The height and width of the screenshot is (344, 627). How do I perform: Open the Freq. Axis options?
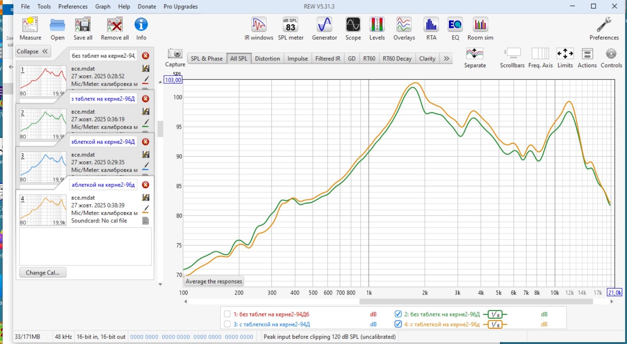(540, 58)
